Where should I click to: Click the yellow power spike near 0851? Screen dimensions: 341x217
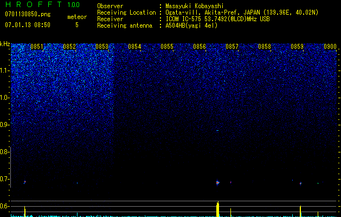coord(25,212)
